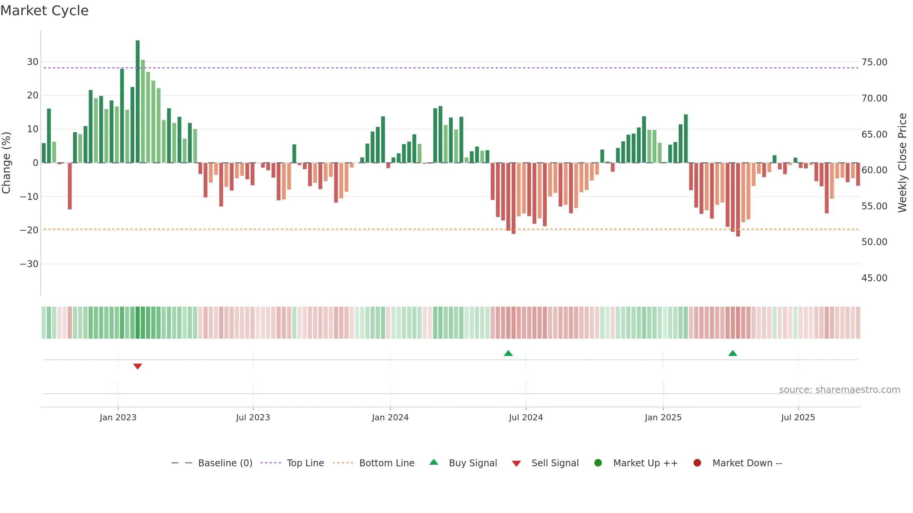Viewport: 913px width, 513px height.
Task: Click the red sell triangle near Jan 2023
Action: coord(138,366)
